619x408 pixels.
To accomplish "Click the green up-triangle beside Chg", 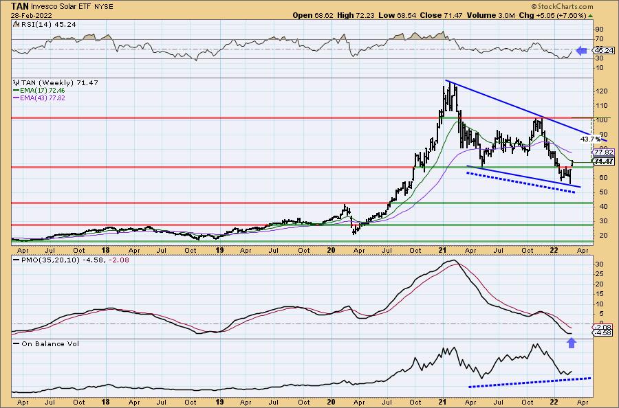I will pyautogui.click(x=590, y=16).
